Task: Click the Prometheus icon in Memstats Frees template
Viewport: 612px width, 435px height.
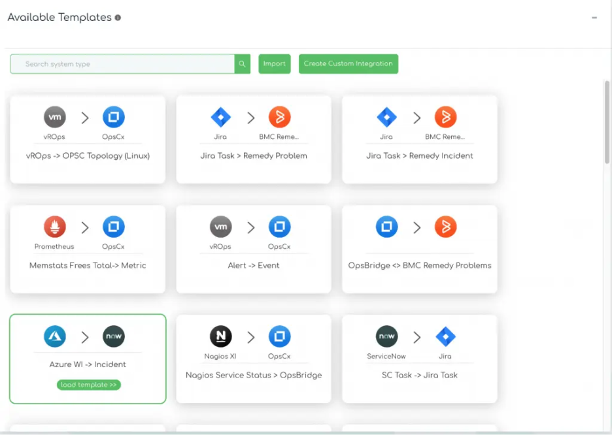Action: (x=54, y=227)
